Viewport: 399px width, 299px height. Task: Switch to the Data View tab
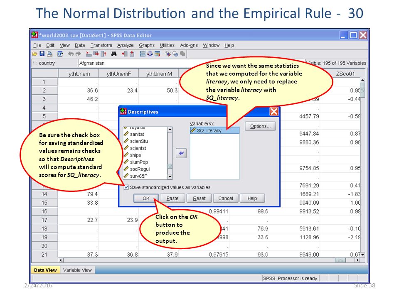[x=45, y=270]
